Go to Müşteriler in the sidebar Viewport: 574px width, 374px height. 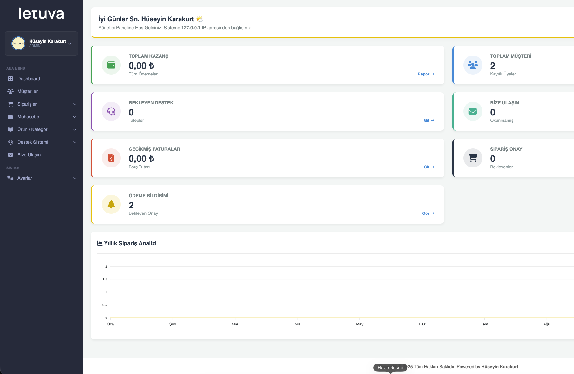(x=27, y=91)
